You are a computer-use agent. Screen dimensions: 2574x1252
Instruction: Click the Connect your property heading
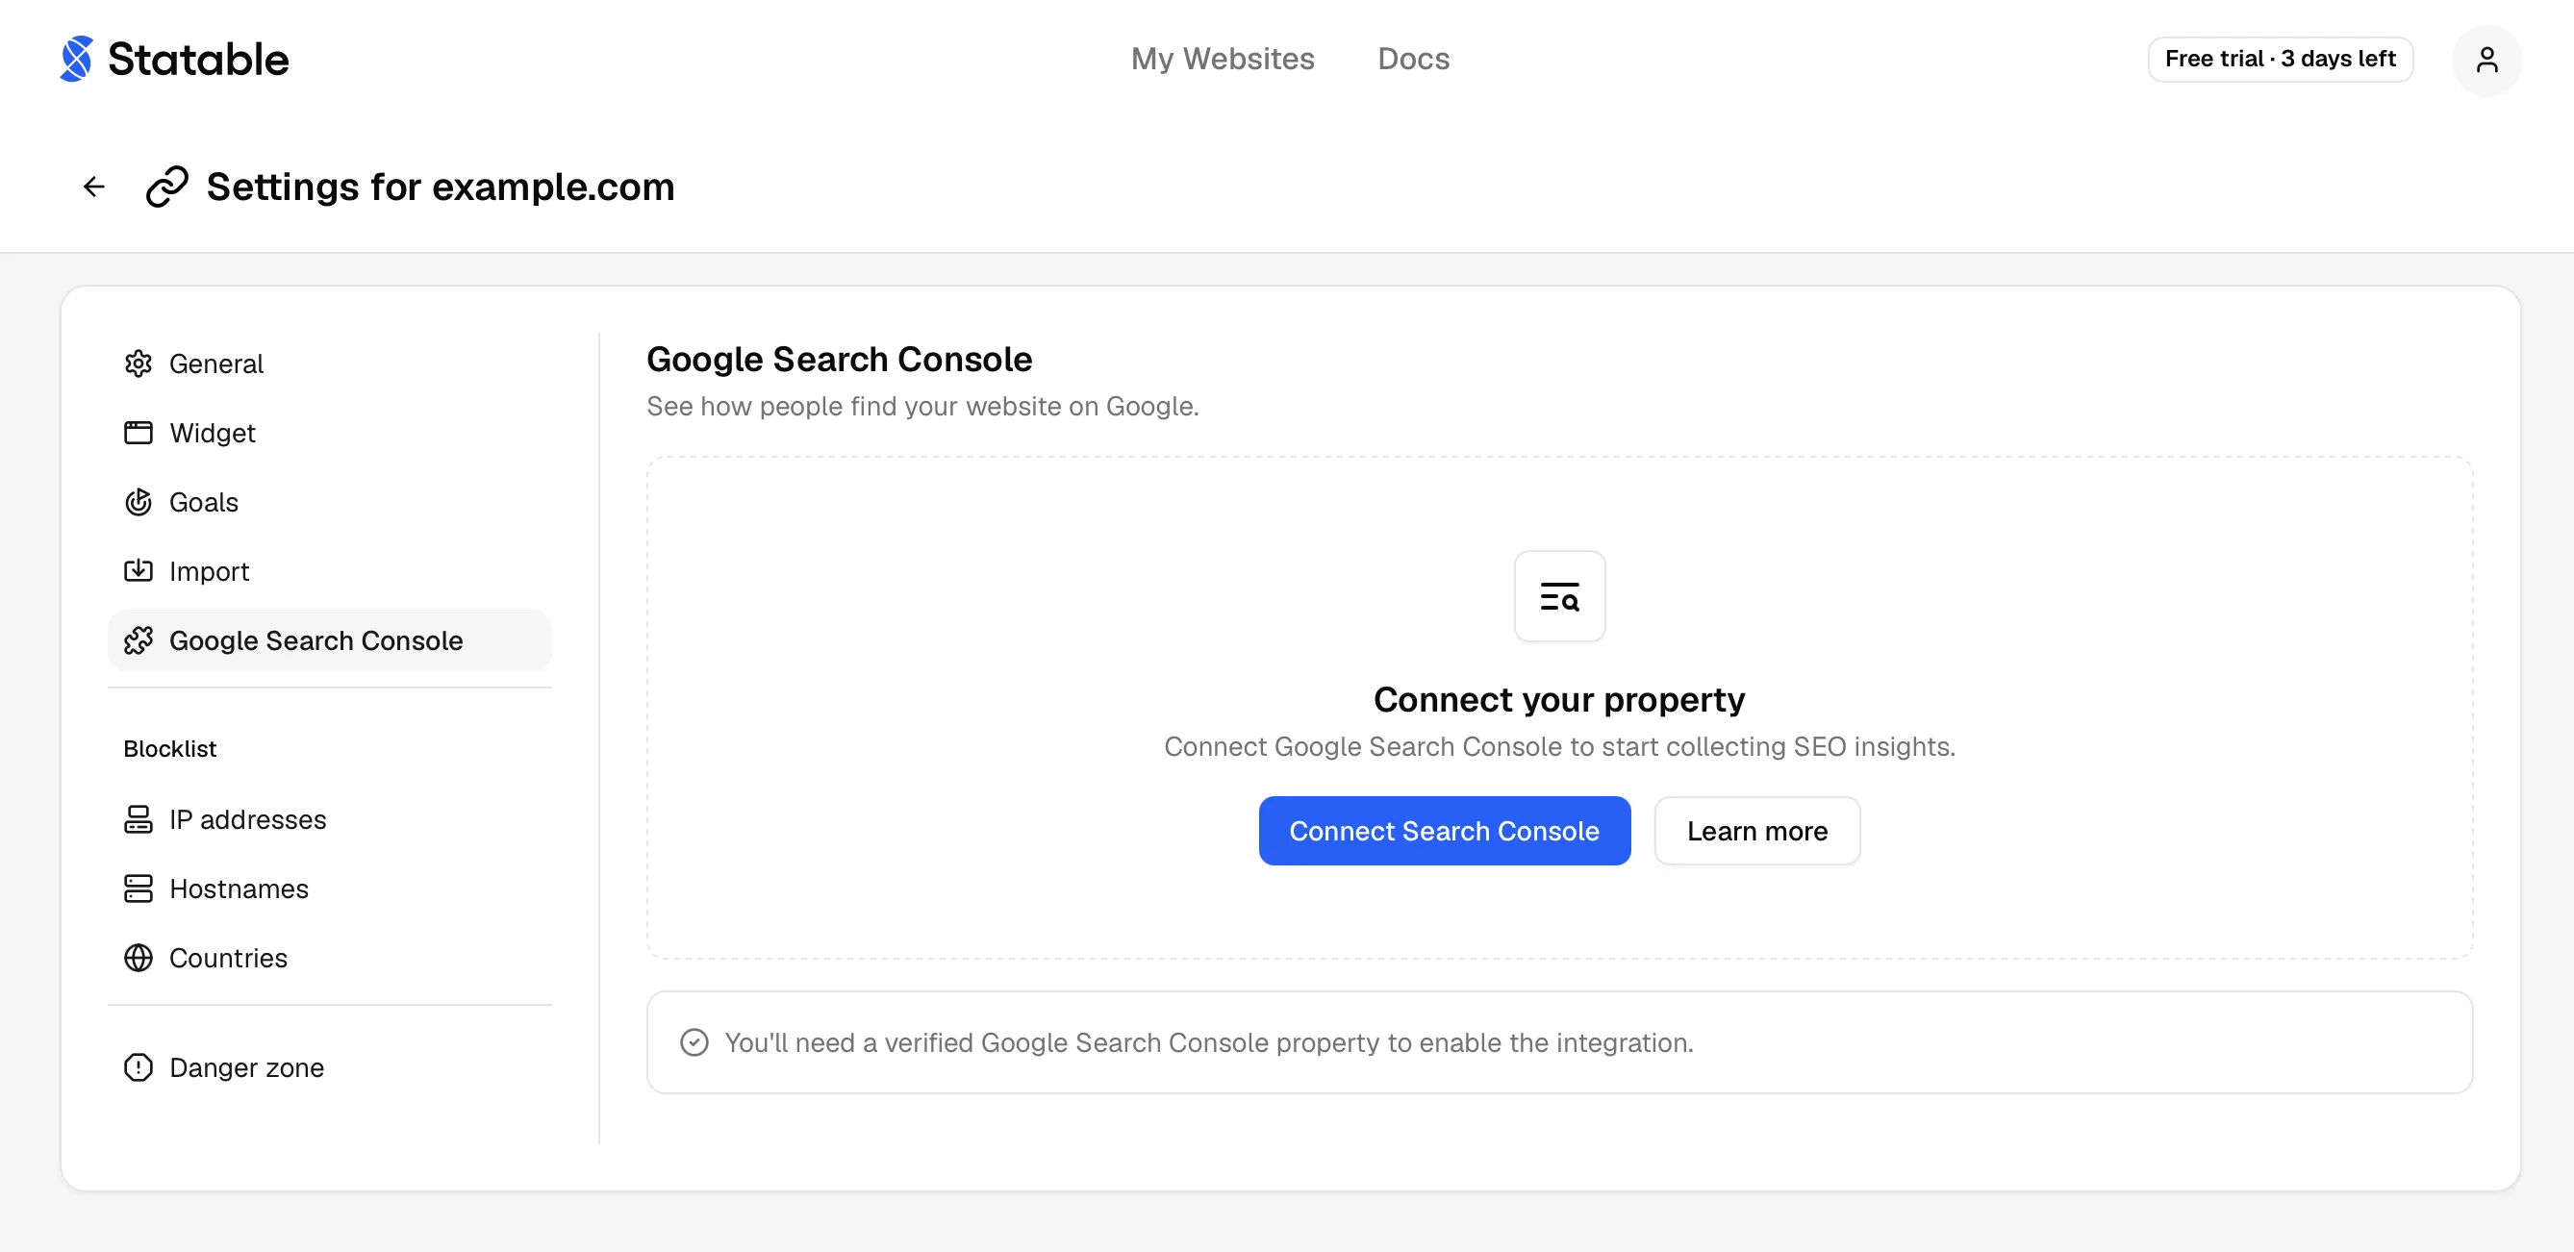click(x=1559, y=699)
